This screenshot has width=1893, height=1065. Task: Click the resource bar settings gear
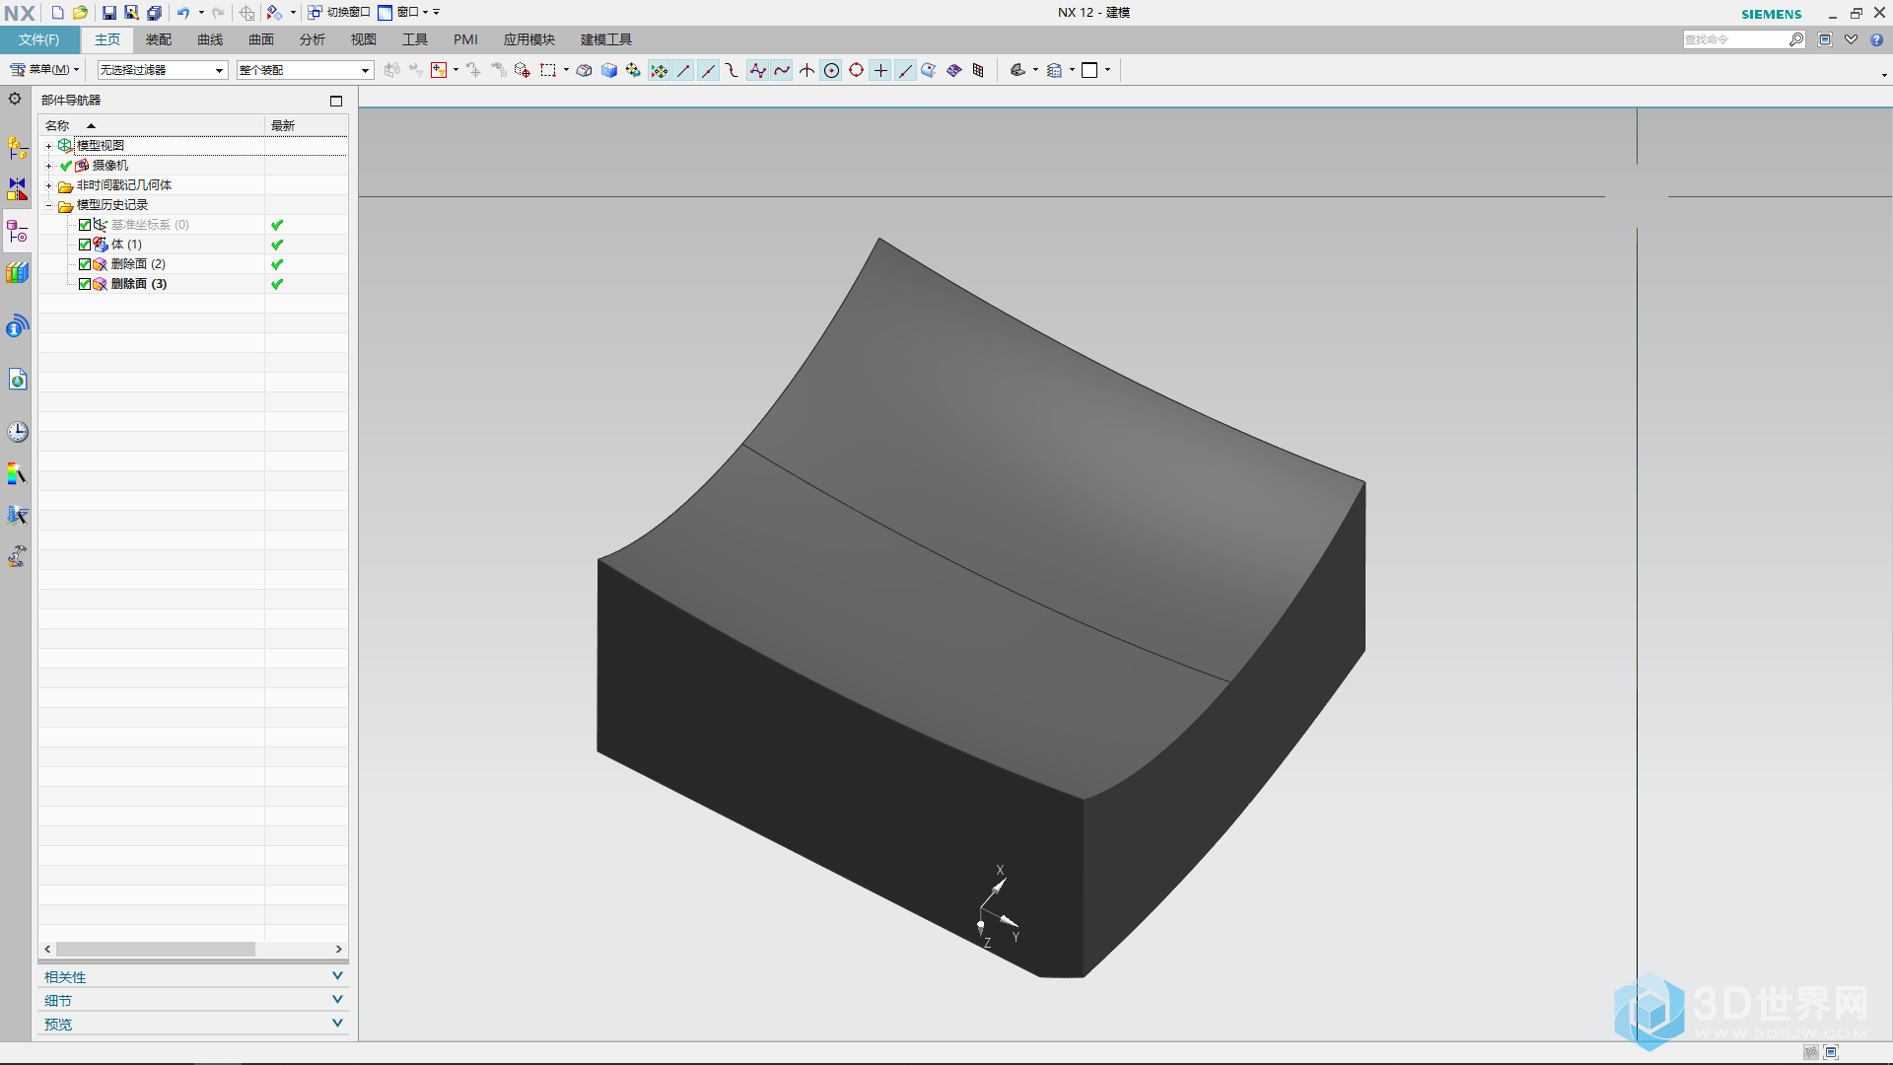[15, 99]
